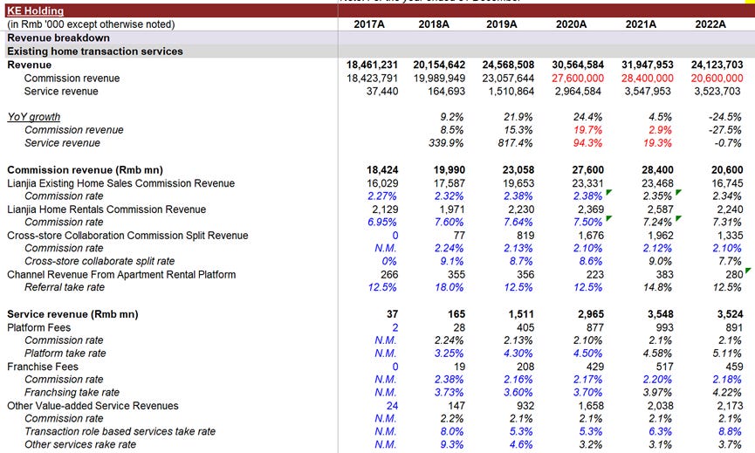The width and height of the screenshot is (755, 453).
Task: Select the "Other services rake rate" label
Action: point(80,444)
